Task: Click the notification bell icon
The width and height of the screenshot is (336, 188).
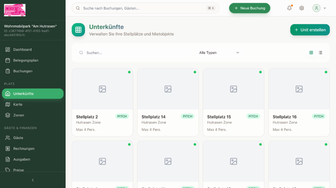Action: pos(289,8)
